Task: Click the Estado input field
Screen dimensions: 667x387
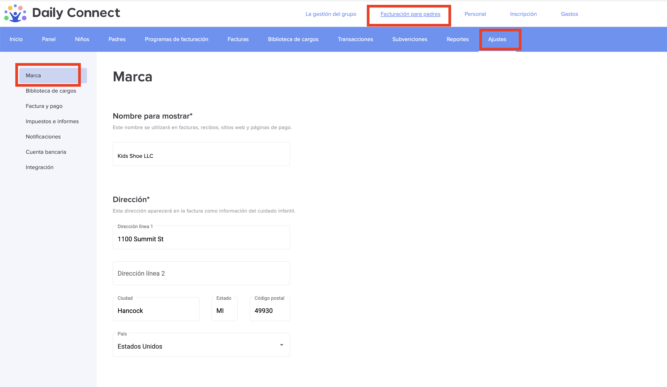Action: [x=224, y=311]
